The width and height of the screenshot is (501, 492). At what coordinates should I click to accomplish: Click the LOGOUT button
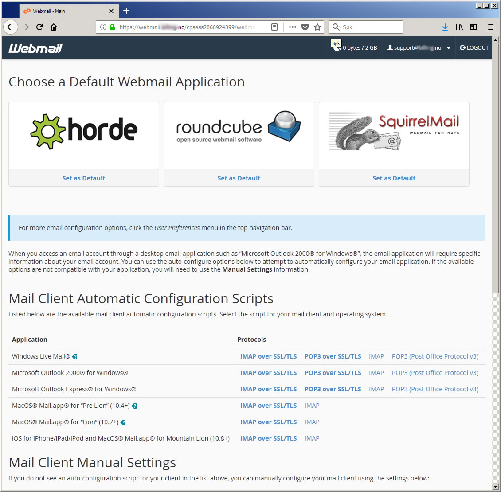click(474, 47)
